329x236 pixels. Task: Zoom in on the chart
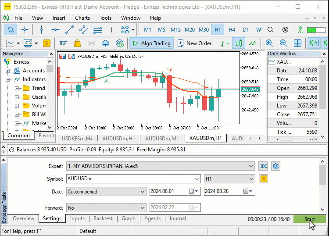click(269, 43)
